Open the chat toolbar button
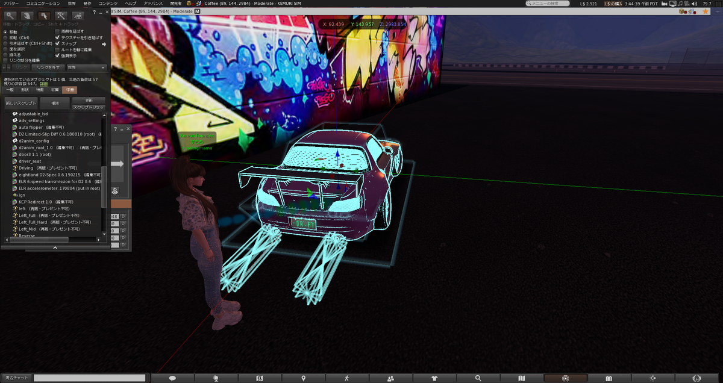Image resolution: width=723 pixels, height=383 pixels. [172, 378]
